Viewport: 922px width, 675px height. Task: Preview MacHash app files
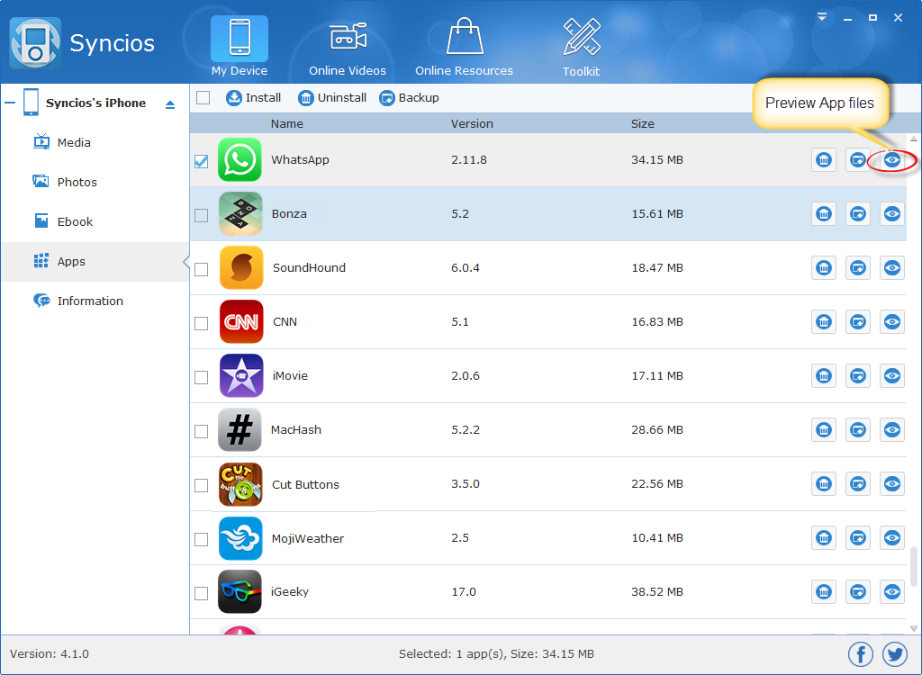tap(892, 430)
